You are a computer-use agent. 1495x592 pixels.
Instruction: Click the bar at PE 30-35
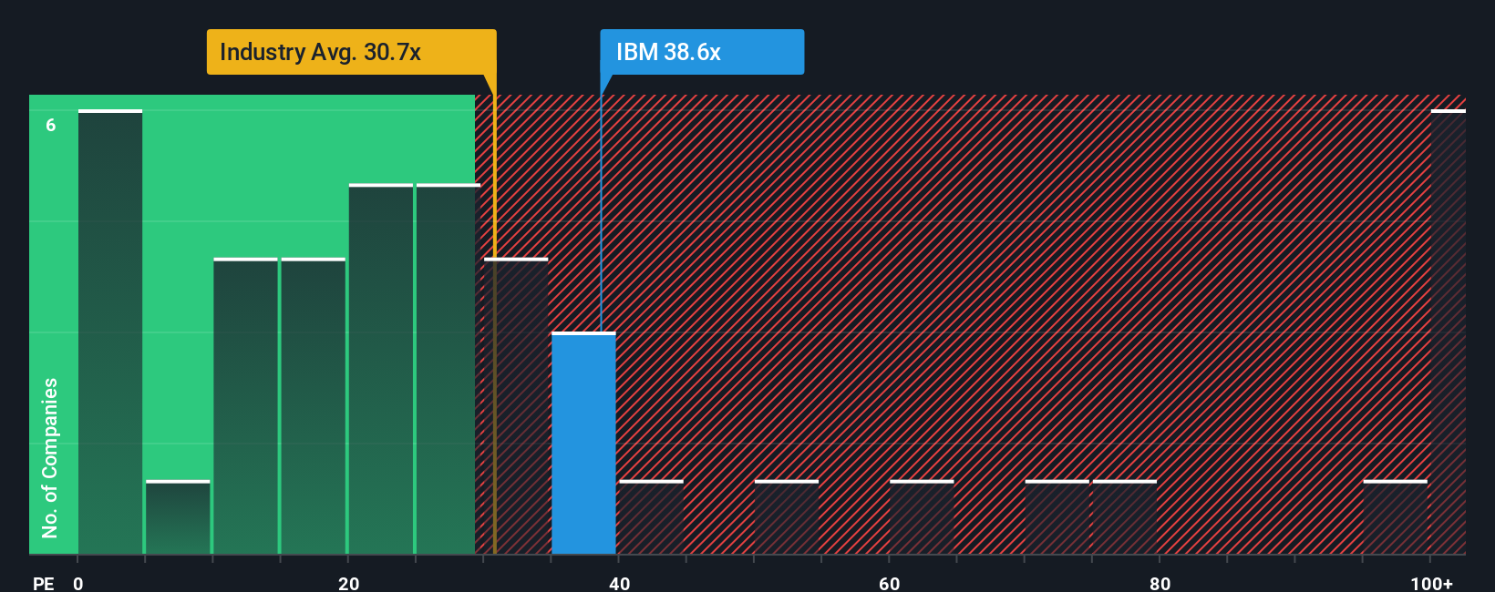click(516, 406)
